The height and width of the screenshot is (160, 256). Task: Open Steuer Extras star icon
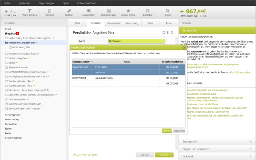[128, 12]
